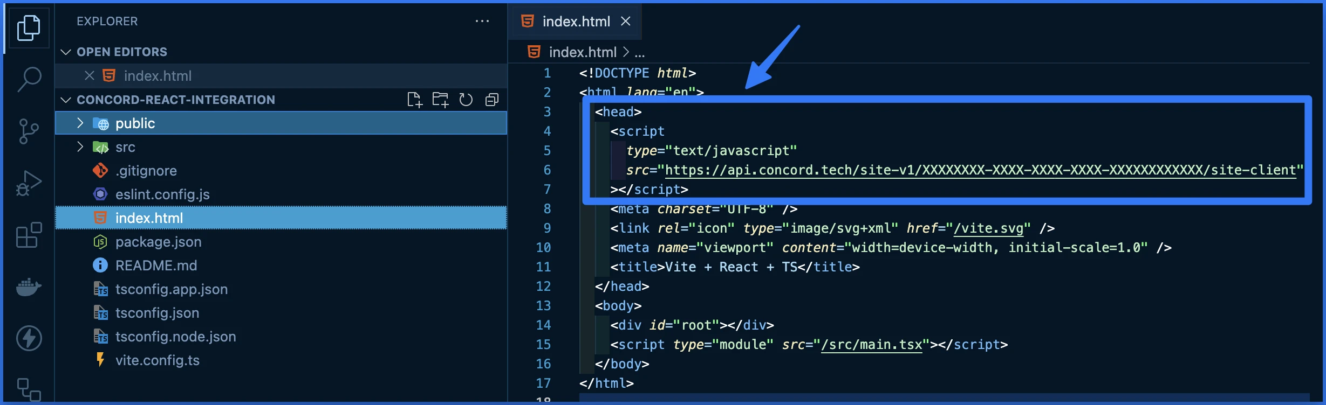This screenshot has width=1326, height=405.
Task: Select the public folder
Action: tap(281, 123)
